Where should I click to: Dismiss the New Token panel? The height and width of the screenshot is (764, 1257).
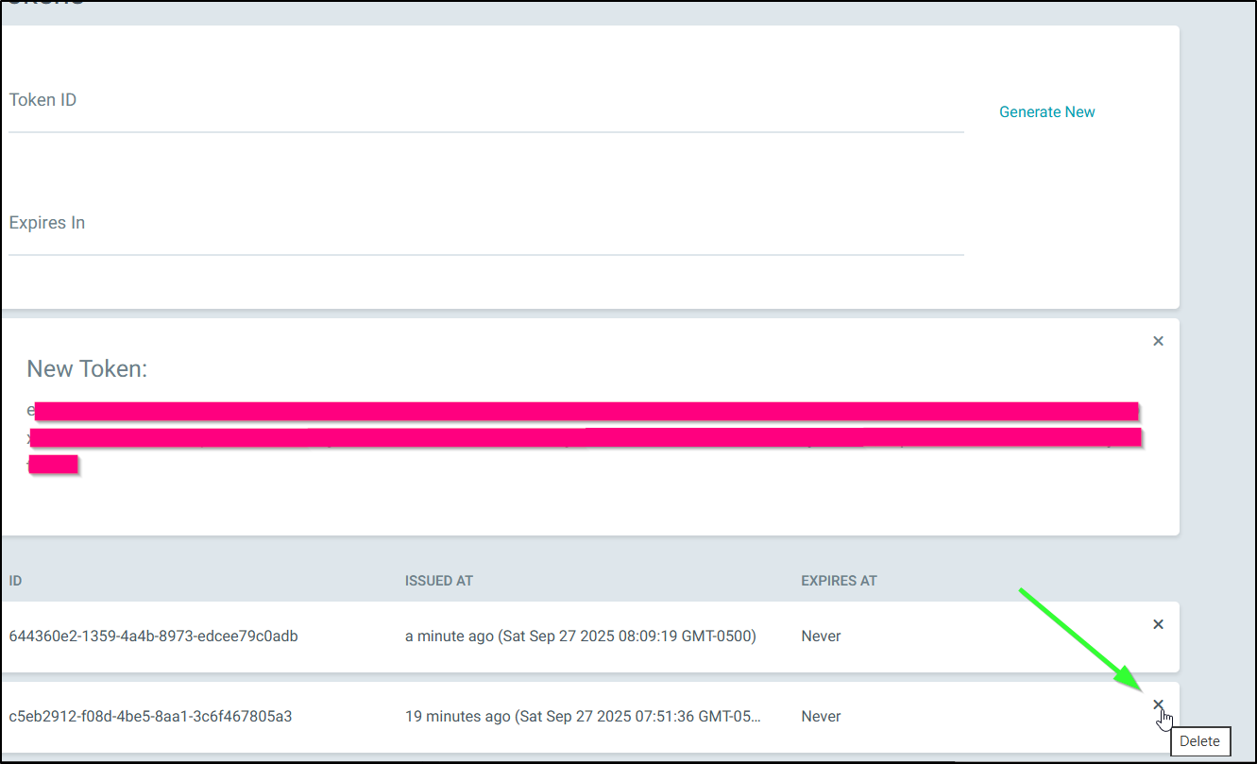1158,341
